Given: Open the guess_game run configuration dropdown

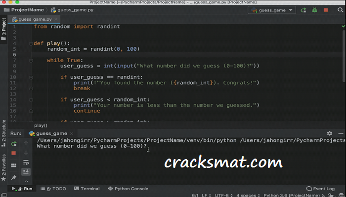Looking at the screenshot, I should pyautogui.click(x=272, y=10).
